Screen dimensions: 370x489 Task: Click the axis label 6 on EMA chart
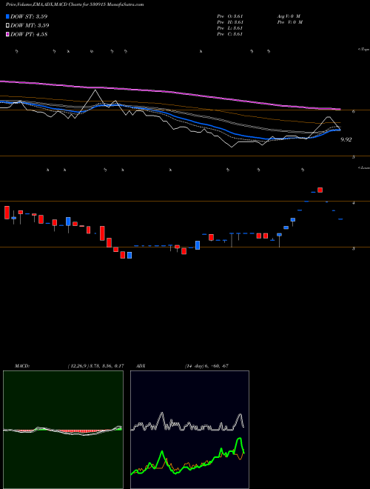click(x=354, y=112)
